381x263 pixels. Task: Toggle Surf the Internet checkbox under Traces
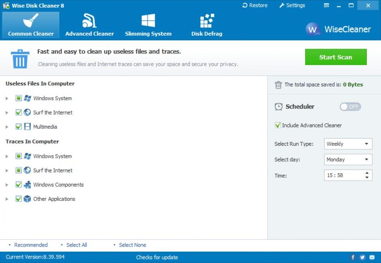coord(19,170)
